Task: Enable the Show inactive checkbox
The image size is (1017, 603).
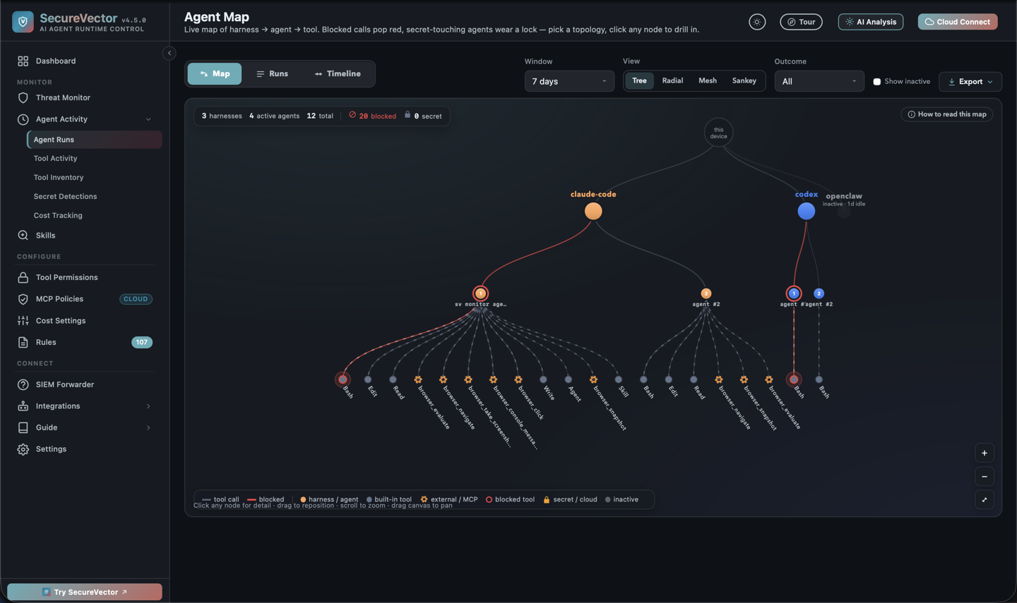Action: [877, 82]
